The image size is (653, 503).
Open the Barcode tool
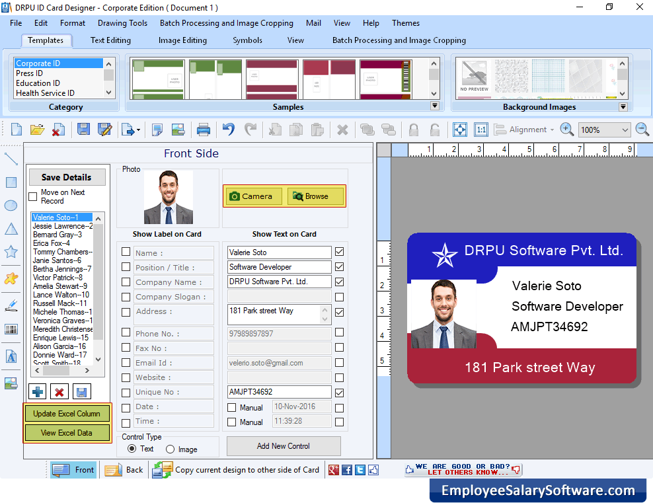(x=10, y=329)
